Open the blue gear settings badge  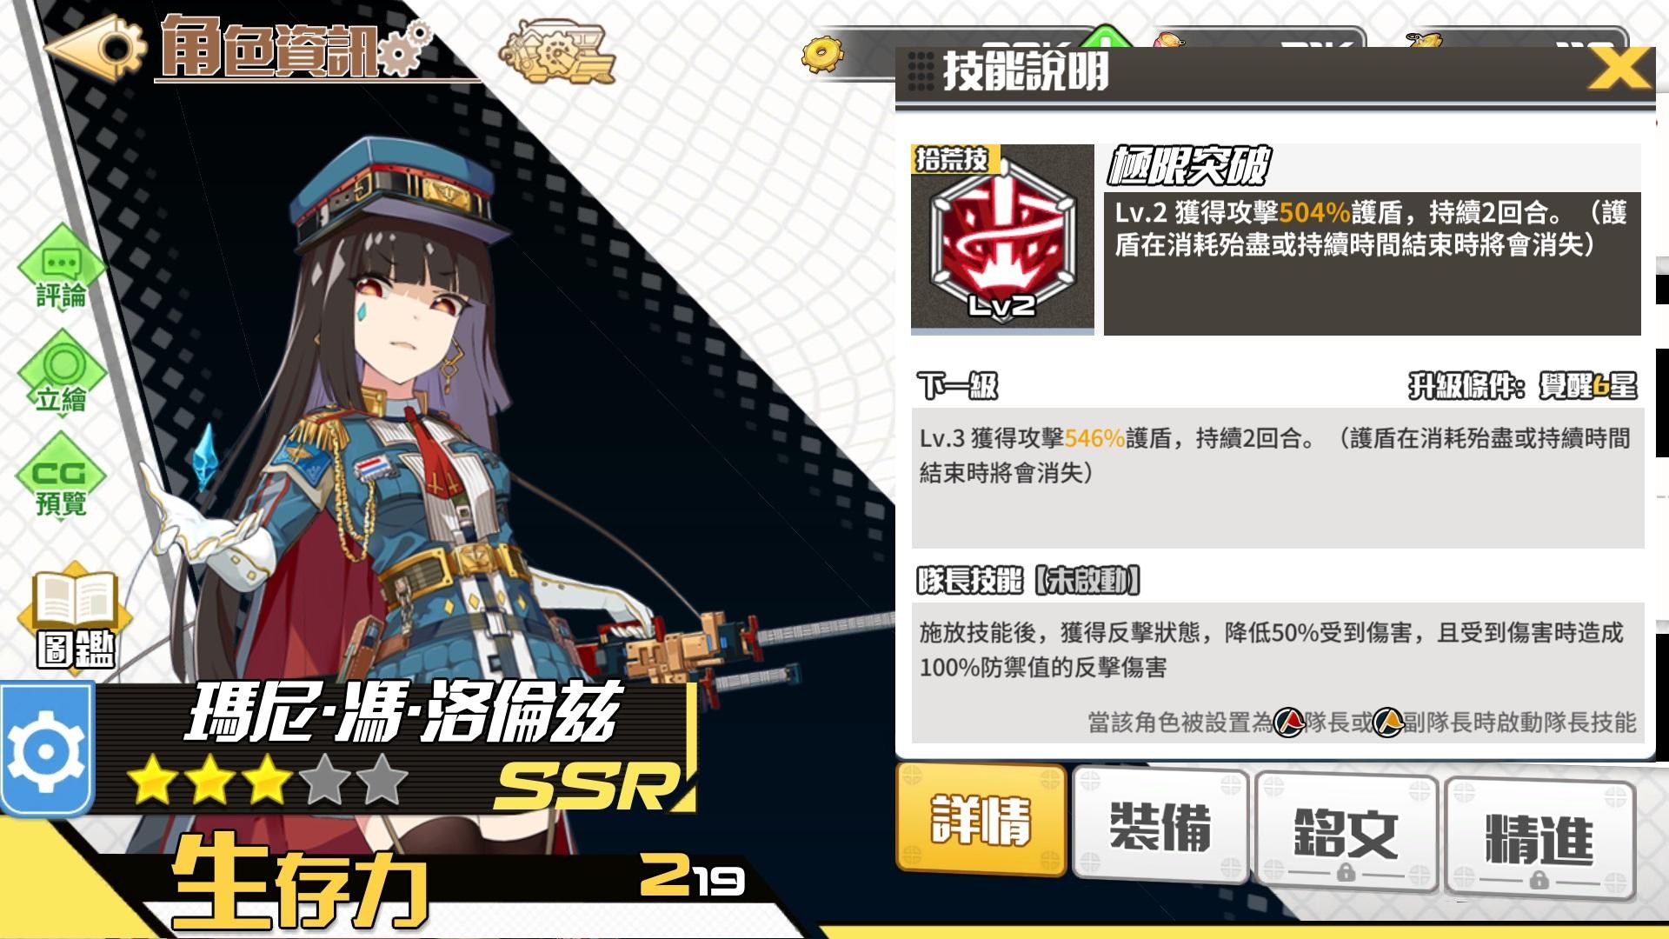[46, 749]
